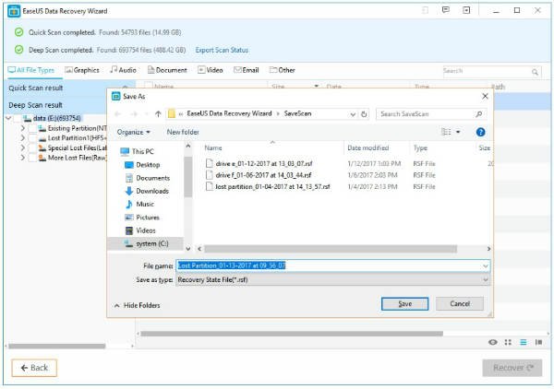Expand the Lost Partition1 node
The image size is (554, 389).
[23, 138]
